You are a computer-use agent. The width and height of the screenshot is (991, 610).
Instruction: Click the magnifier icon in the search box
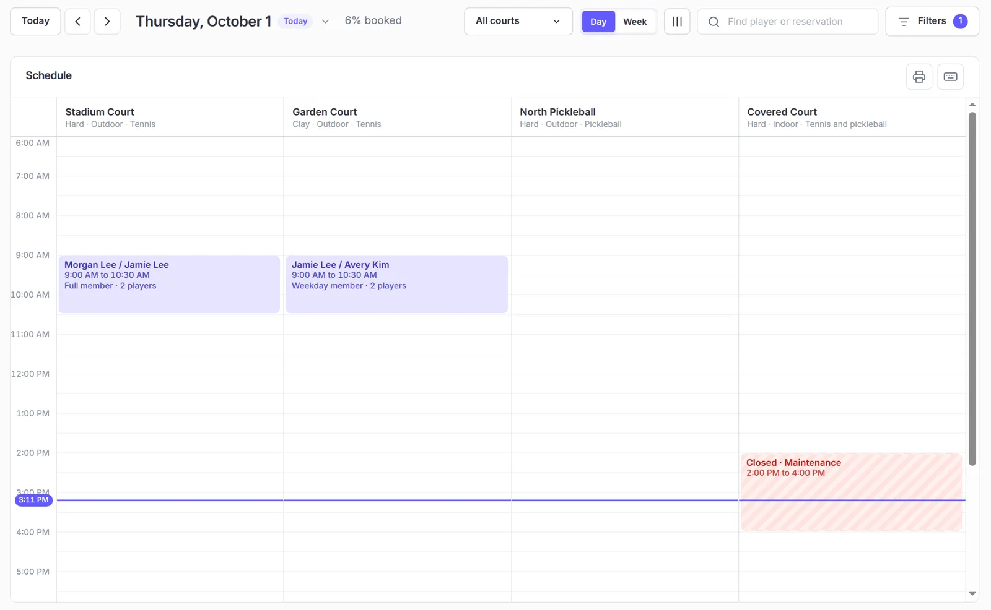[714, 22]
